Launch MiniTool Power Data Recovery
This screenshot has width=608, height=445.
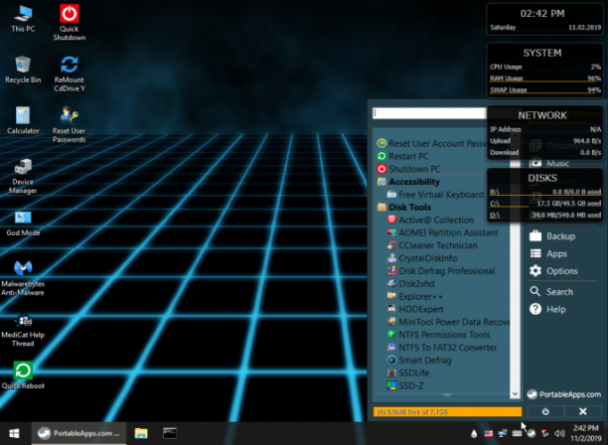tap(448, 322)
